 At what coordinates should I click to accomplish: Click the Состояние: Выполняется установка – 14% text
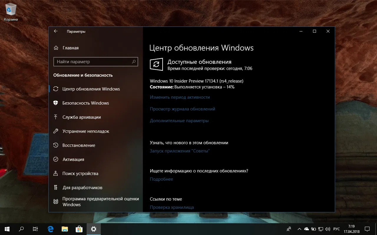(x=192, y=87)
